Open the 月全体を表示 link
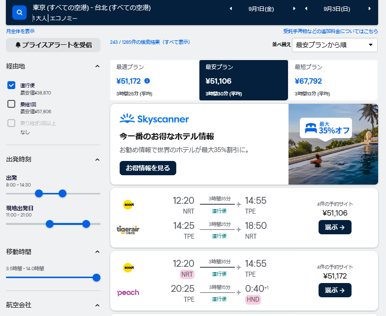386x316 pixels. 21,32
